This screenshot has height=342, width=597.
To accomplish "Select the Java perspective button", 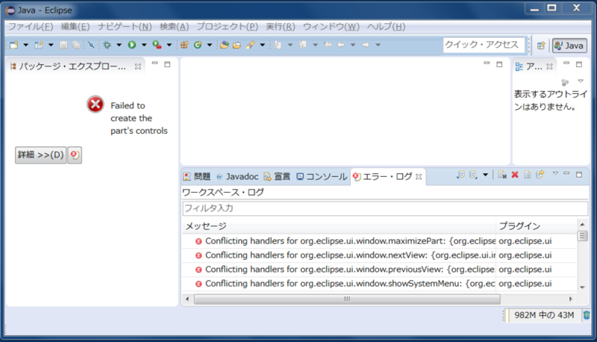I will coord(569,46).
